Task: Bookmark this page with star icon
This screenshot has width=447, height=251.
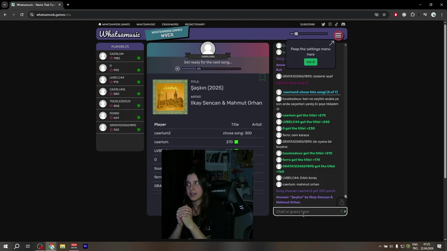Action: click(x=384, y=15)
